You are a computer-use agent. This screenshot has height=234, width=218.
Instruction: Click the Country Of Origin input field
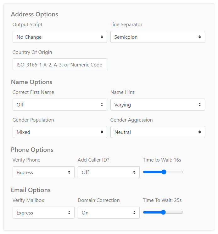[60, 64]
